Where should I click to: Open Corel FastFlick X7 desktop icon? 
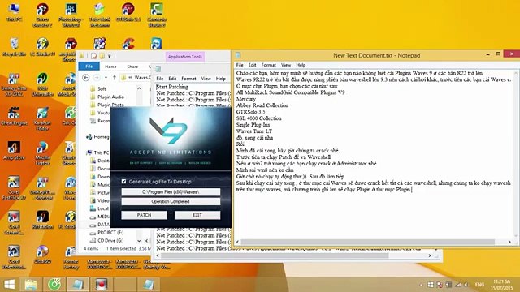click(14, 188)
